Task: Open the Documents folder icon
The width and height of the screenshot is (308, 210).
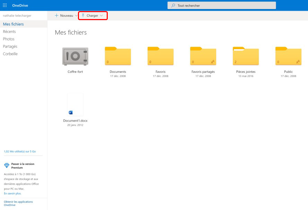Action: pyautogui.click(x=118, y=56)
